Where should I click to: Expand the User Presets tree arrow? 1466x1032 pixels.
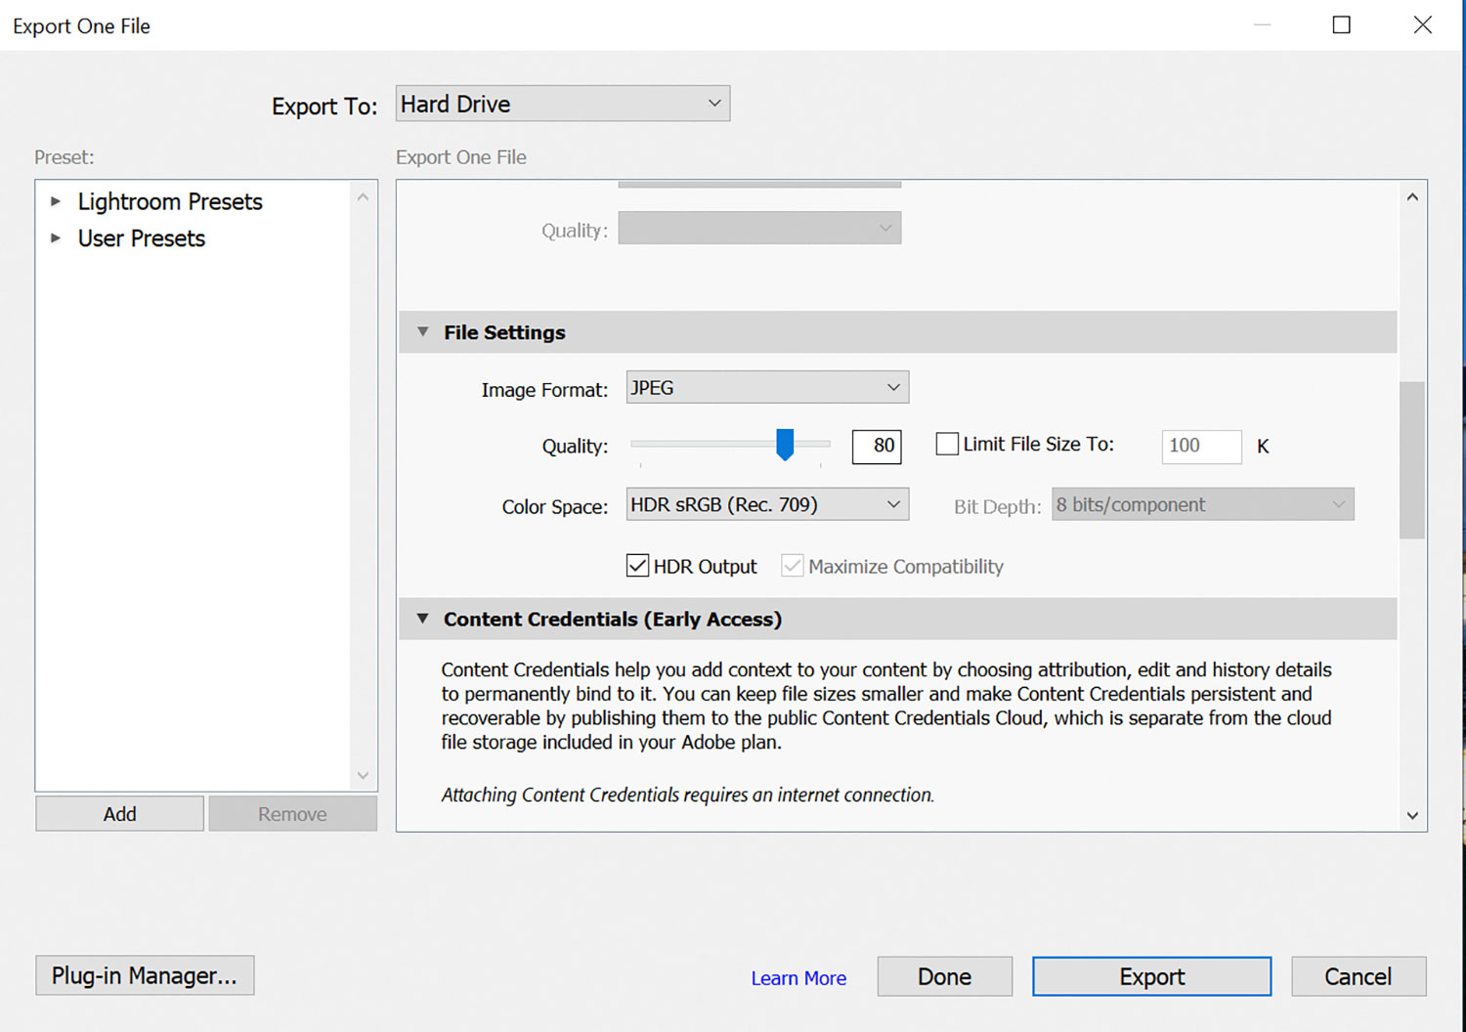(56, 238)
